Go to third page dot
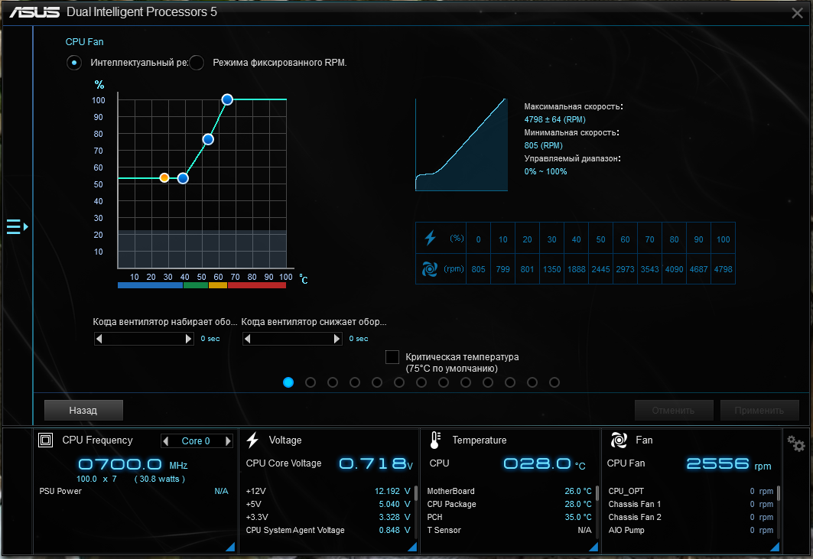This screenshot has height=559, width=813. click(x=333, y=382)
